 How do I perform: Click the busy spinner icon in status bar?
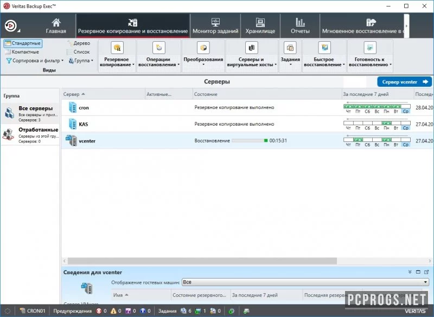(x=8, y=311)
